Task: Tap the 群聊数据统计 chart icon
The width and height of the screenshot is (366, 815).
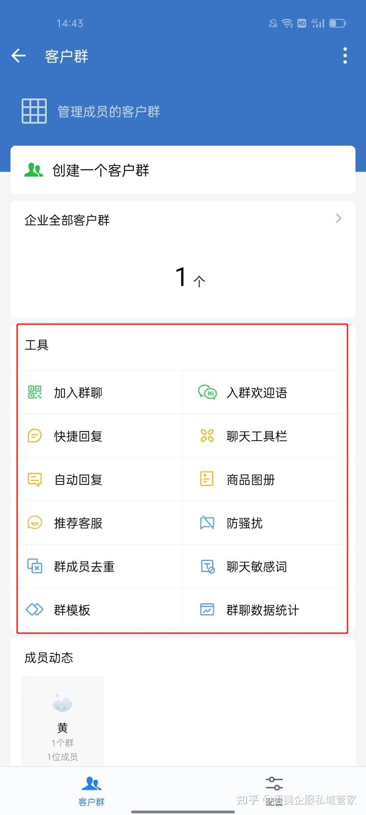Action: [x=207, y=610]
